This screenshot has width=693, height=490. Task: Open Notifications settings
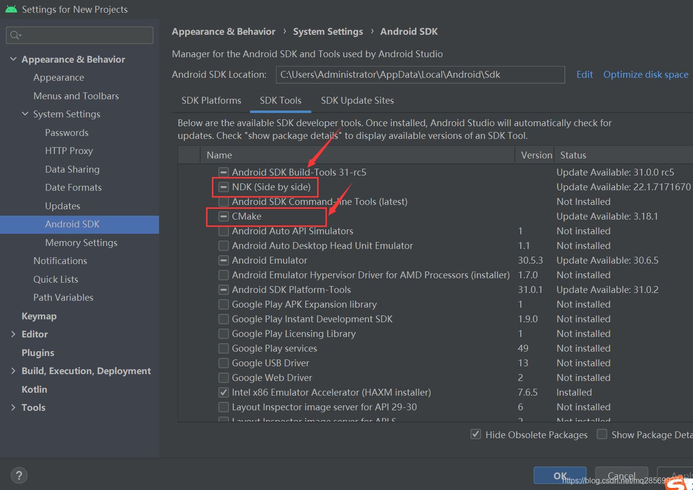60,261
